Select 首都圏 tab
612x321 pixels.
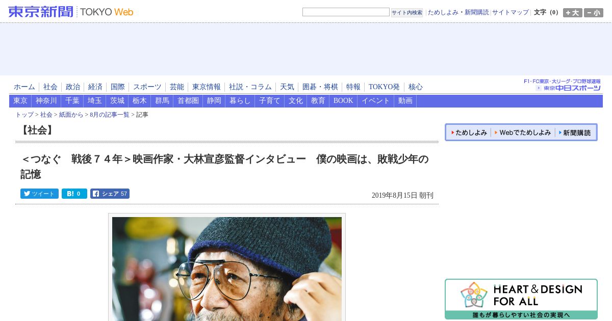[x=188, y=101]
